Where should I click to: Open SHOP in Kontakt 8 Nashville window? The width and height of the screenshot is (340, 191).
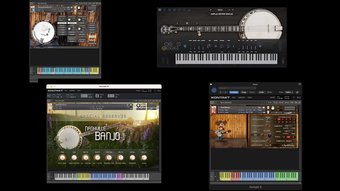[138, 91]
